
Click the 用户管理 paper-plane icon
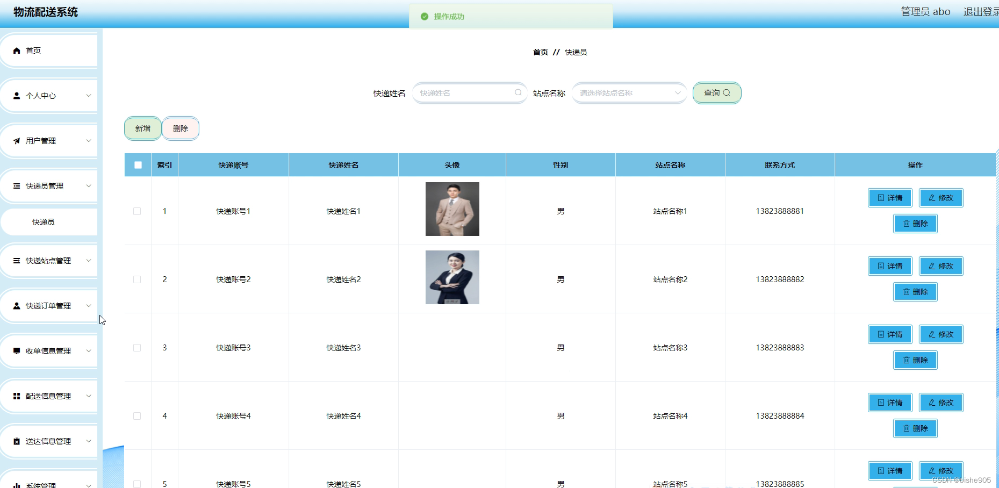[16, 140]
